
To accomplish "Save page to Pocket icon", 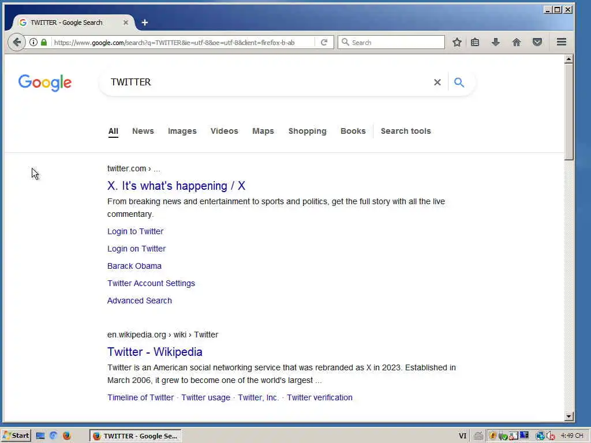I will pyautogui.click(x=537, y=42).
